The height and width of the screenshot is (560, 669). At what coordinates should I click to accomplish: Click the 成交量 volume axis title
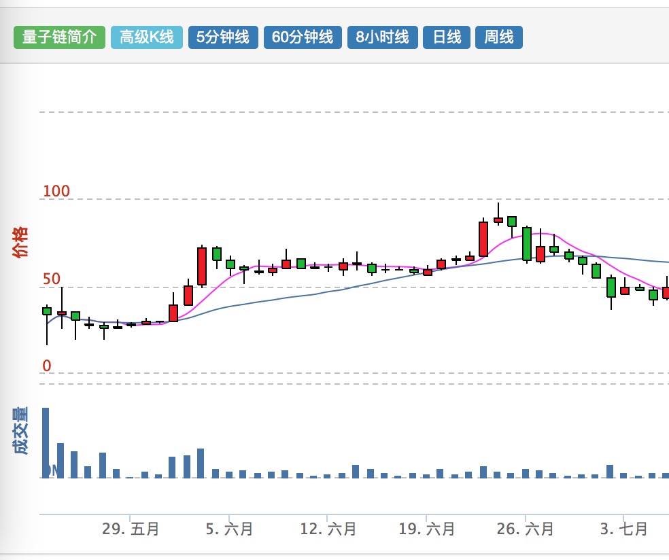[20, 430]
